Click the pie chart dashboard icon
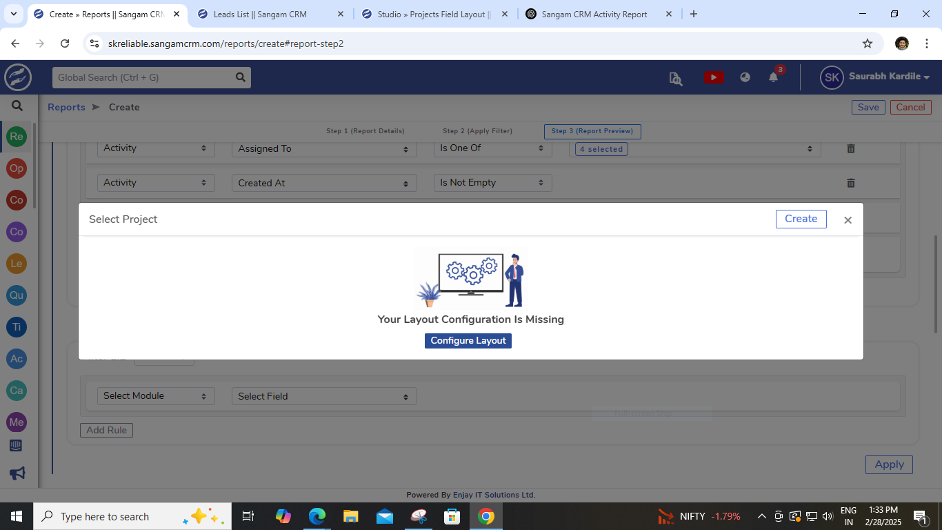This screenshot has width=942, height=530. (x=745, y=77)
